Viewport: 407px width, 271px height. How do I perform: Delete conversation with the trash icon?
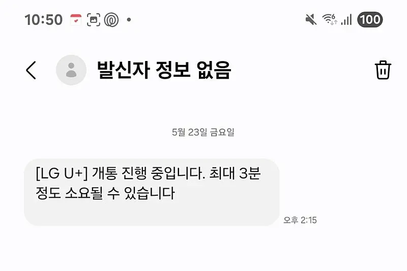pos(383,70)
